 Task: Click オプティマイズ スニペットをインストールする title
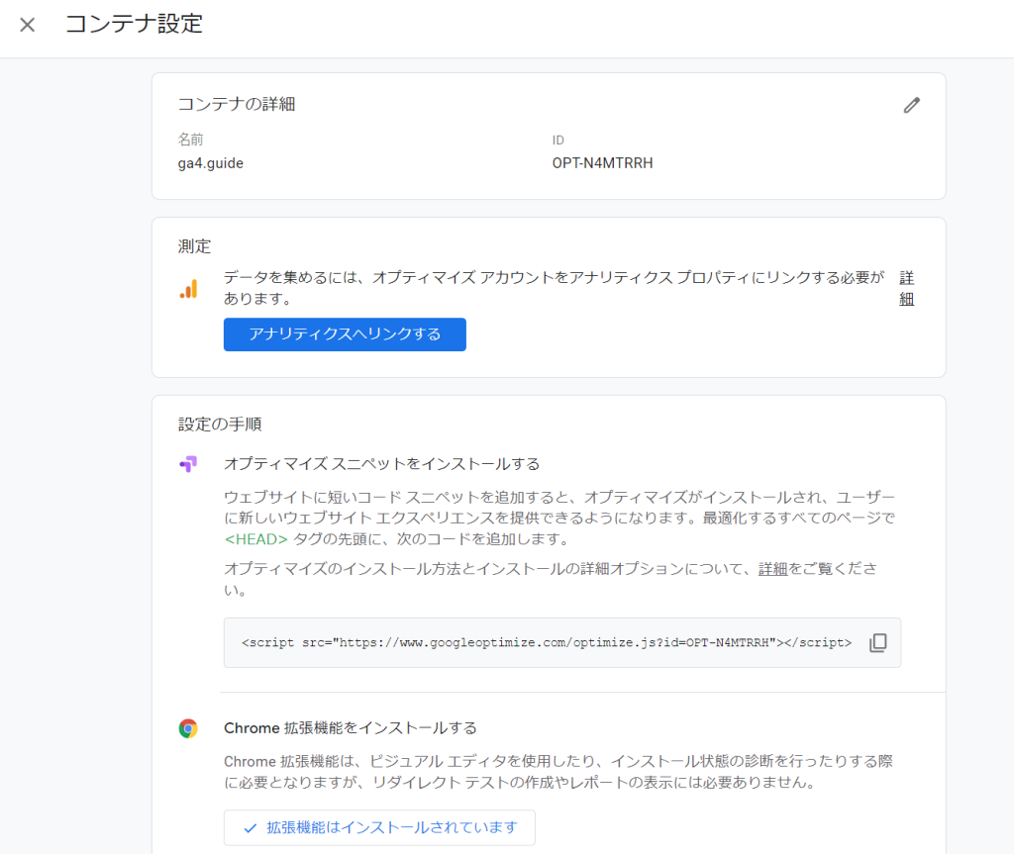pos(381,464)
